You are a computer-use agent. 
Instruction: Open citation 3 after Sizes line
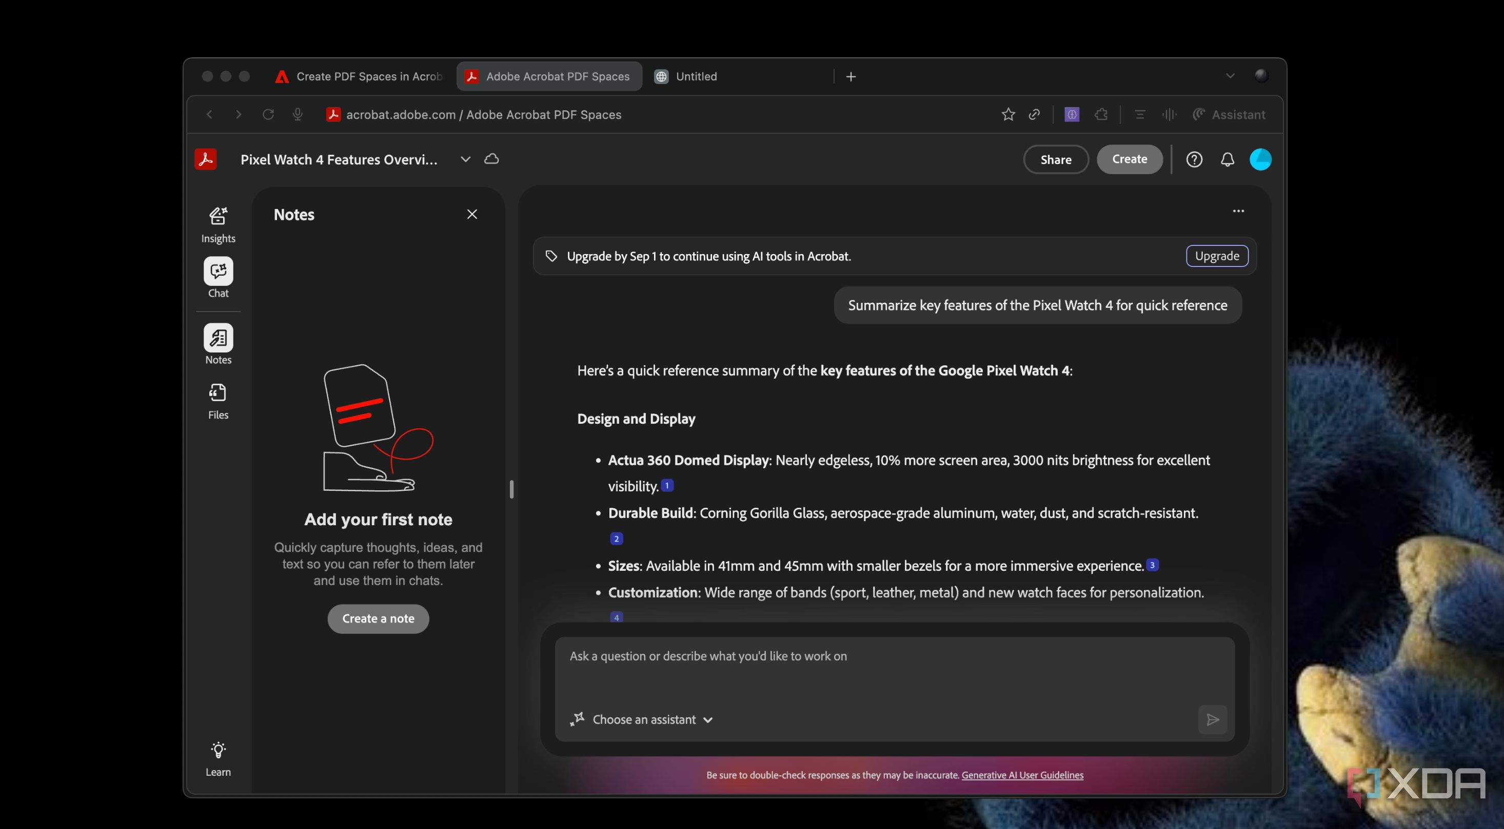[x=1152, y=564]
